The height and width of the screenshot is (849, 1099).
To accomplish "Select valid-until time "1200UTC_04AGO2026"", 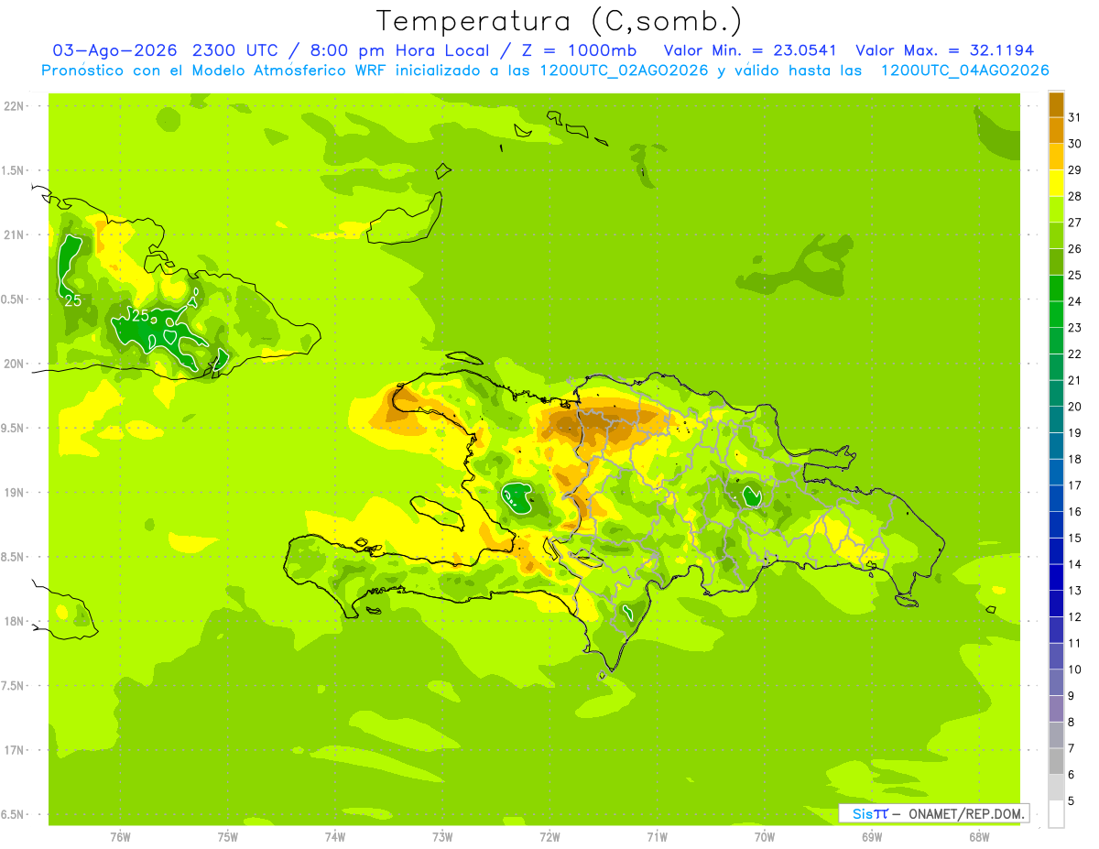I will 965,71.
